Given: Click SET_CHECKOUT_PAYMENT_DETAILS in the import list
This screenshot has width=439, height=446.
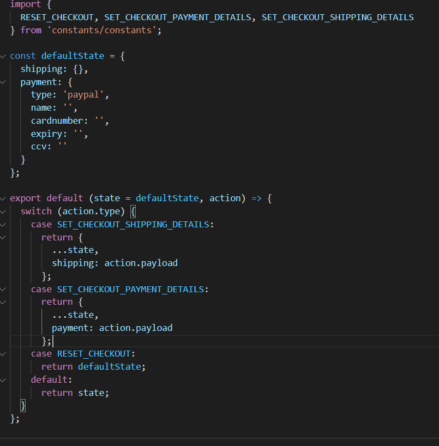Looking at the screenshot, I should pos(178,17).
